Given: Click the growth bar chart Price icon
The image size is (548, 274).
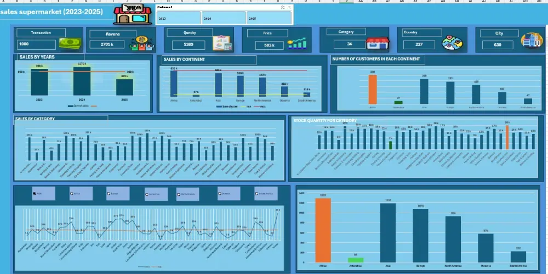Looking at the screenshot, I should click(x=297, y=43).
